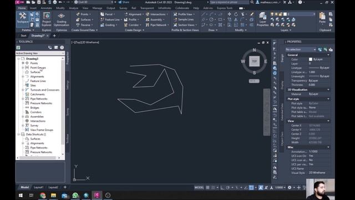Open the Autodesk App Store cart icon
The height and width of the screenshot is (200, 355).
[x=285, y=2]
